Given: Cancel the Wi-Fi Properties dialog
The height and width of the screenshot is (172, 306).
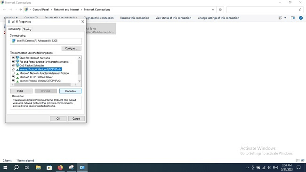Looking at the screenshot, I should click(x=76, y=119).
